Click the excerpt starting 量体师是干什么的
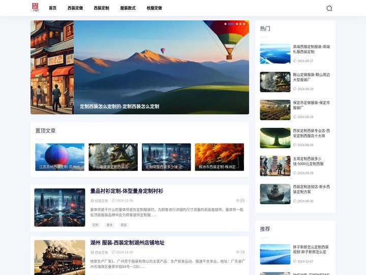 [167, 212]
